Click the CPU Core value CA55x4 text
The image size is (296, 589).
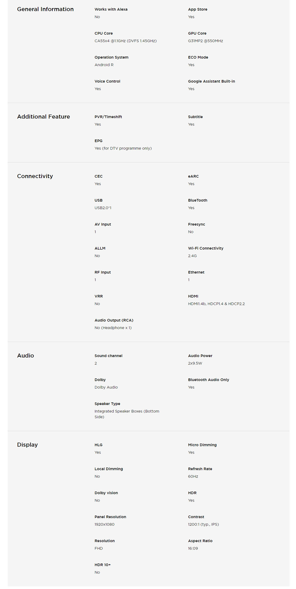126,41
